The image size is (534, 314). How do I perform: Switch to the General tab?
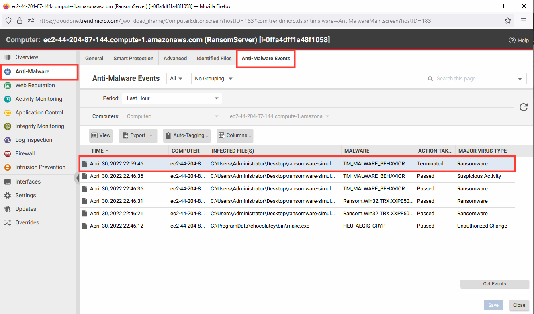[94, 59]
